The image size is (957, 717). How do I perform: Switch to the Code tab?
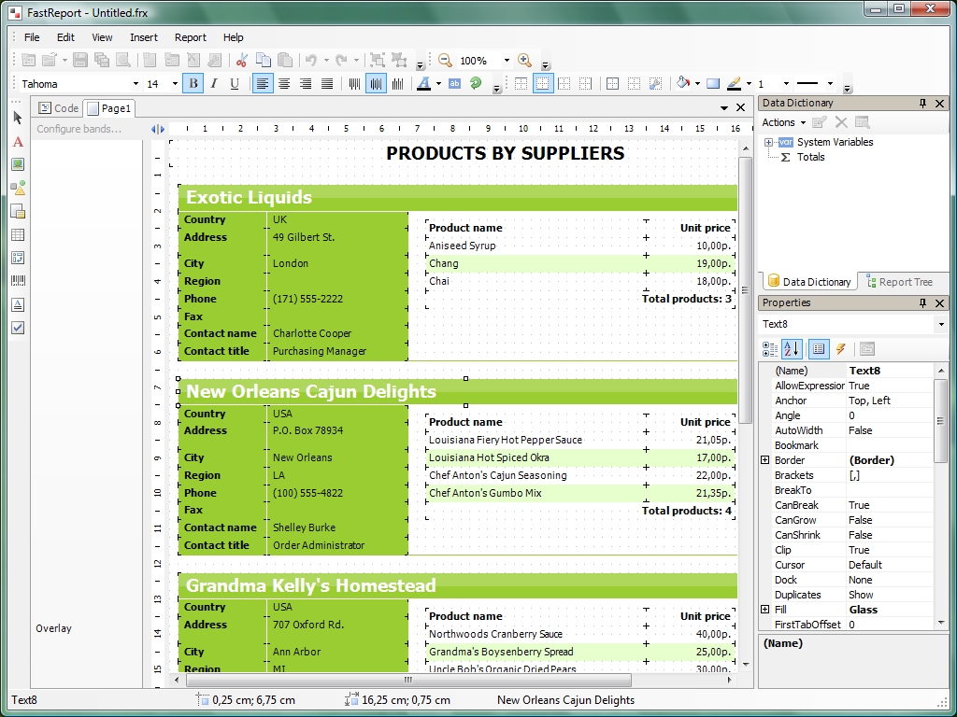pyautogui.click(x=59, y=108)
